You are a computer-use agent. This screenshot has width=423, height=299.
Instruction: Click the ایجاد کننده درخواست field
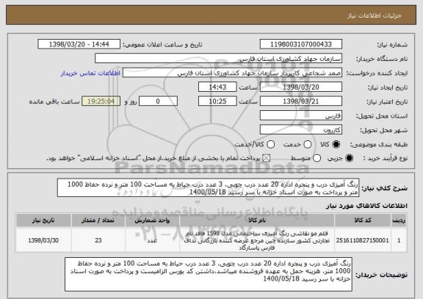click(232, 73)
